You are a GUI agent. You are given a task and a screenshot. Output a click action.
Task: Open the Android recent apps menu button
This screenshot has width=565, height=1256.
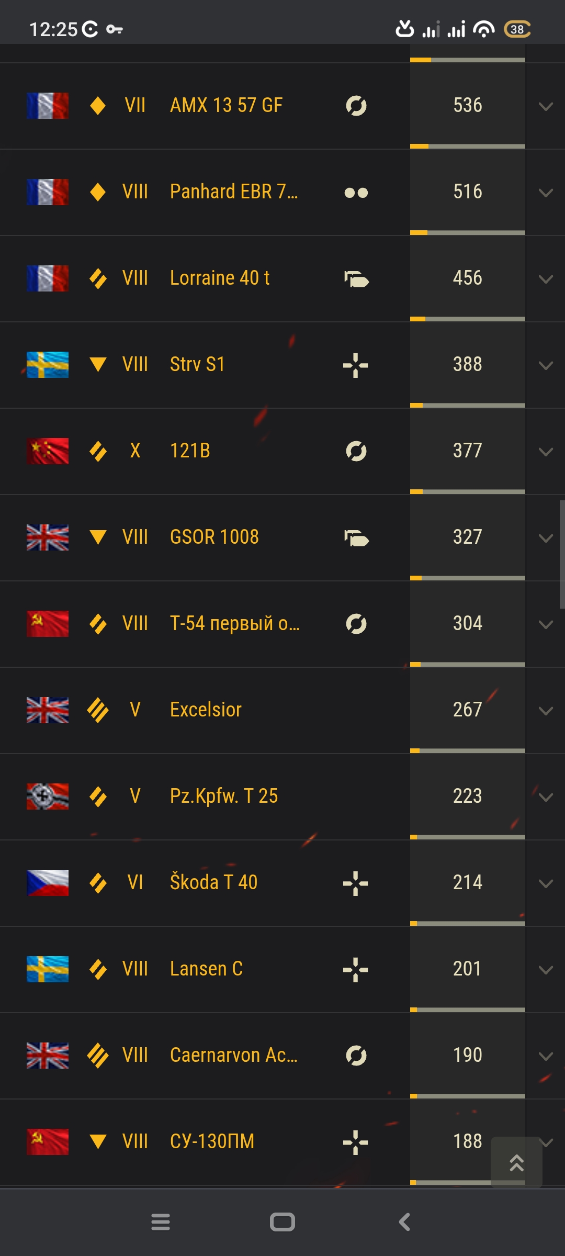coord(161,1222)
